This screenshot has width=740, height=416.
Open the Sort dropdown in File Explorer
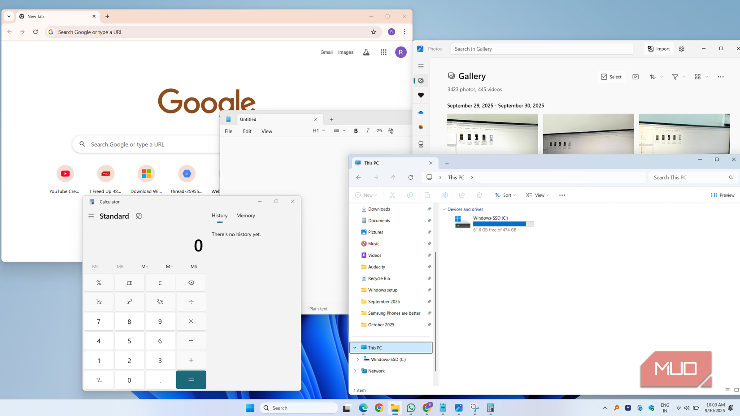coord(505,195)
